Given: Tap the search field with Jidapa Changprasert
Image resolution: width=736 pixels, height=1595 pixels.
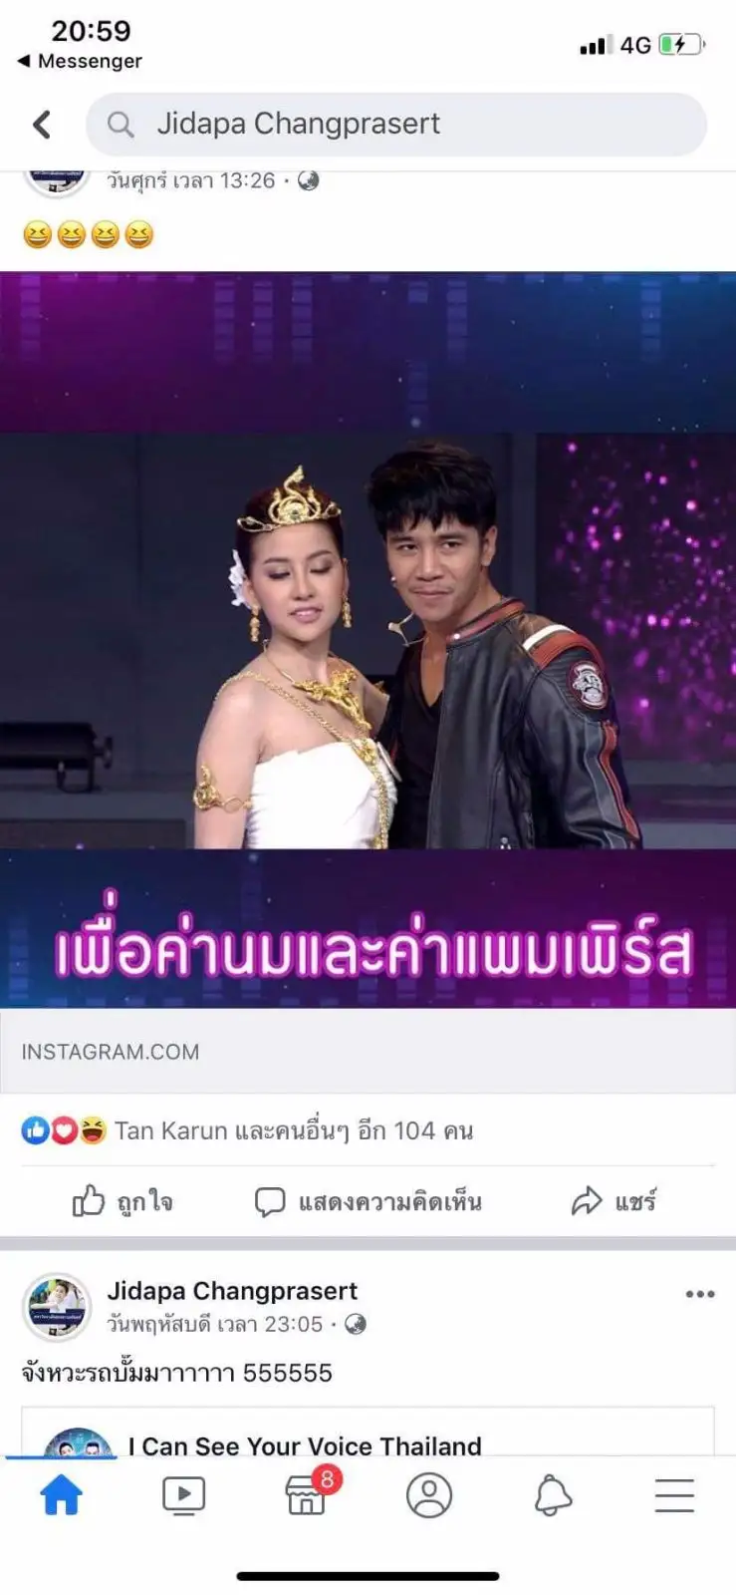Looking at the screenshot, I should [x=396, y=125].
